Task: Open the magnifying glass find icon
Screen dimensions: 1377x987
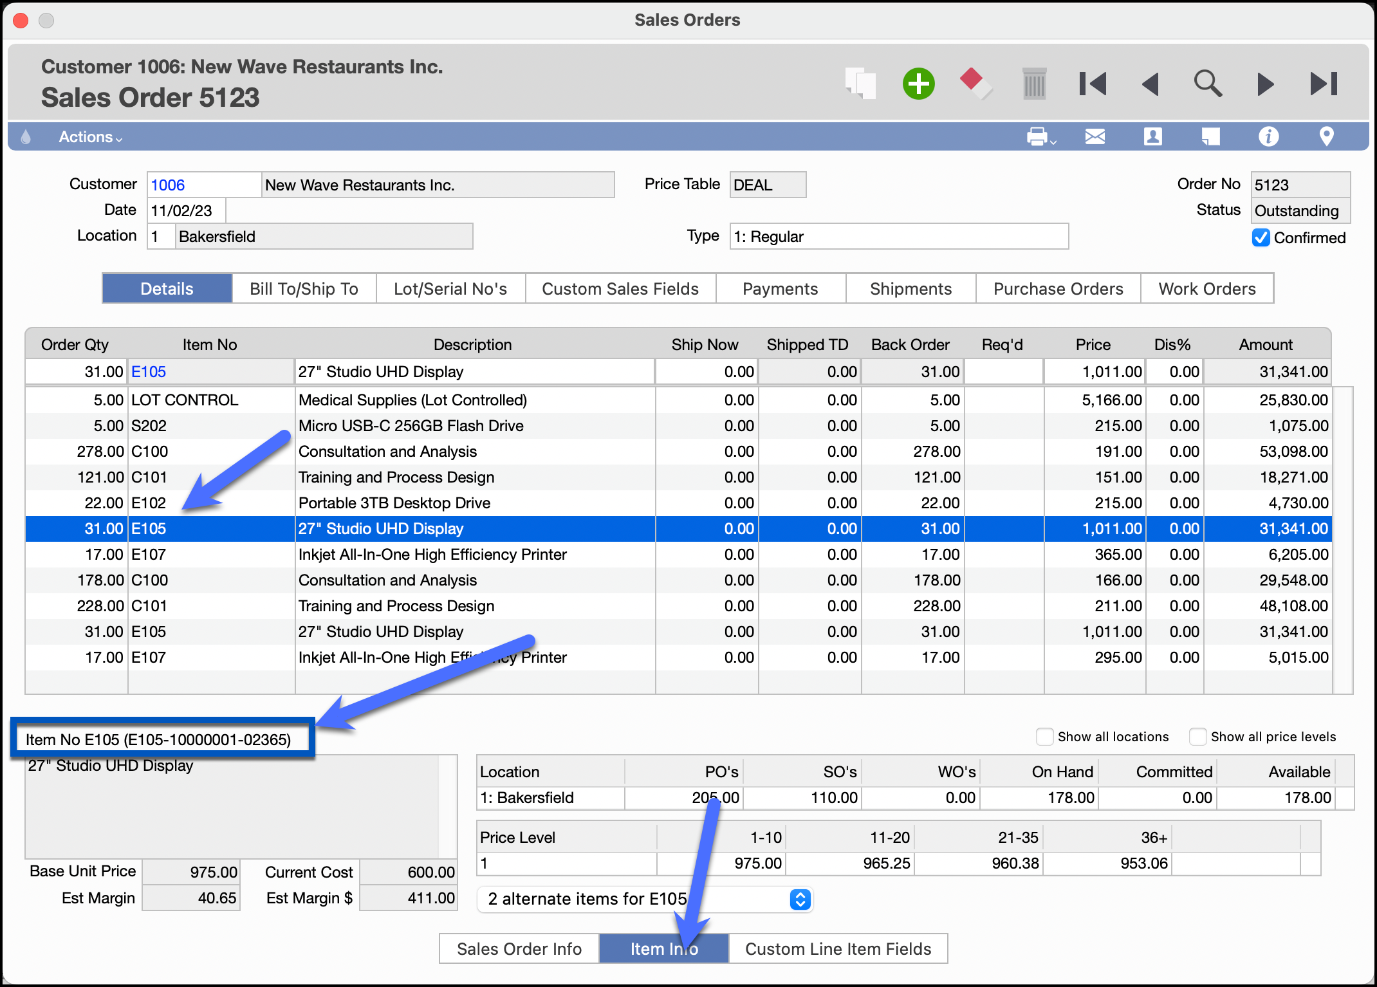Action: pyautogui.click(x=1207, y=84)
